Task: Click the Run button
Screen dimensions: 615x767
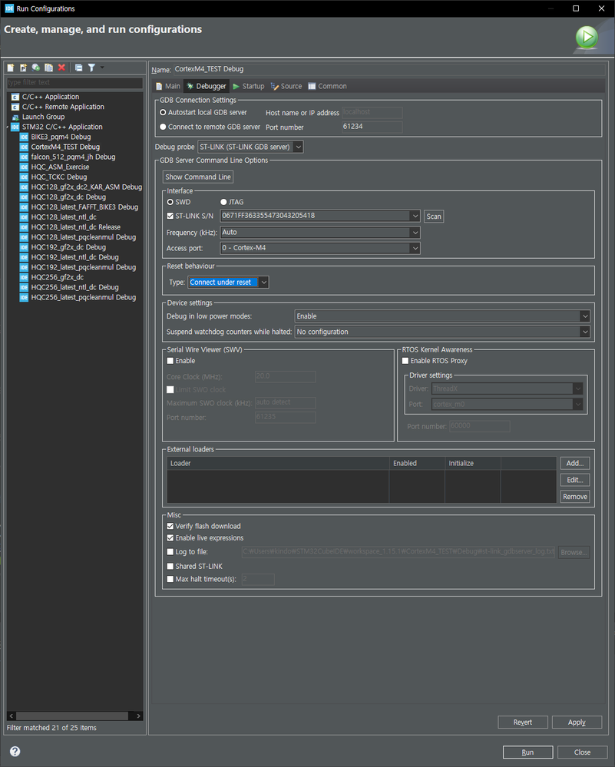Action: coord(528,752)
